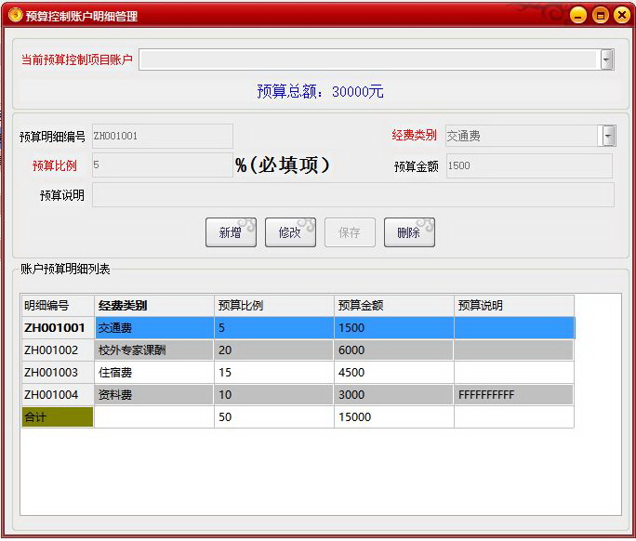Click the total ratio cell showing 50
The image size is (636, 541).
[274, 416]
